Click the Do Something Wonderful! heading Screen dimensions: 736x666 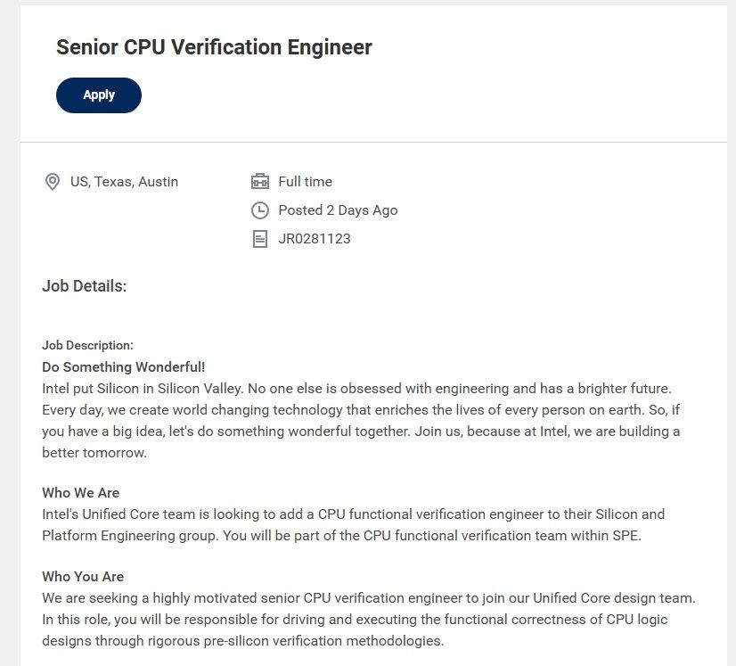pyautogui.click(x=124, y=367)
